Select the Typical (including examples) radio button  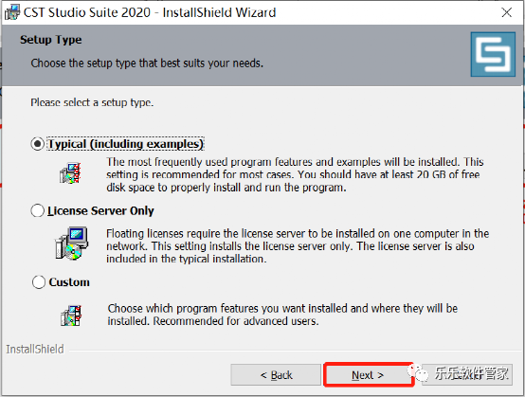click(37, 144)
